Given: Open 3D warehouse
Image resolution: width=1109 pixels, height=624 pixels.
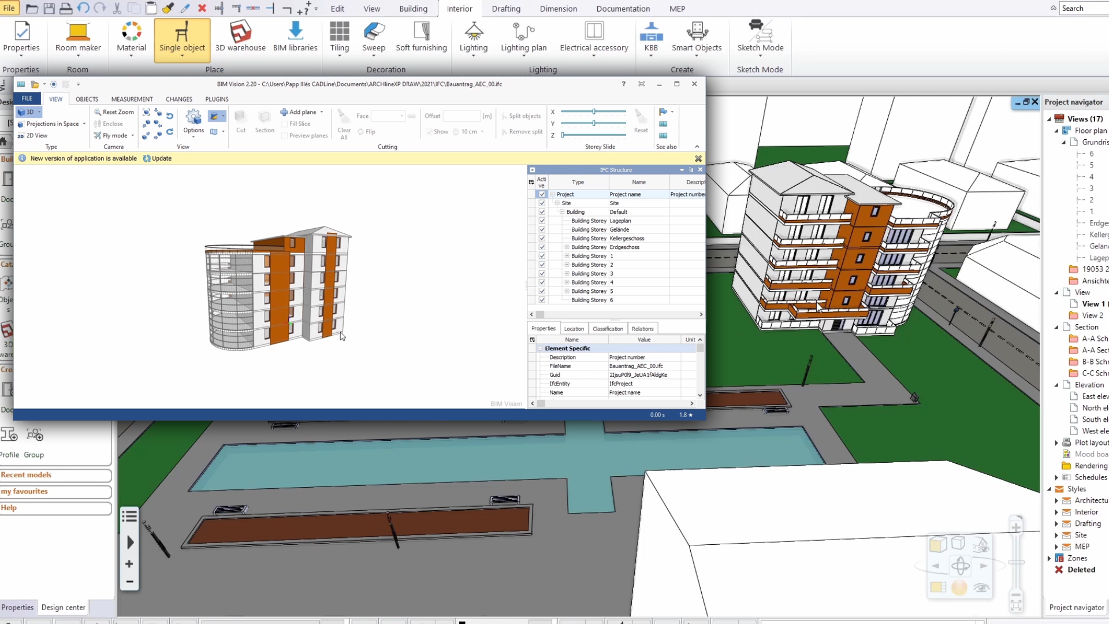Looking at the screenshot, I should [240, 38].
